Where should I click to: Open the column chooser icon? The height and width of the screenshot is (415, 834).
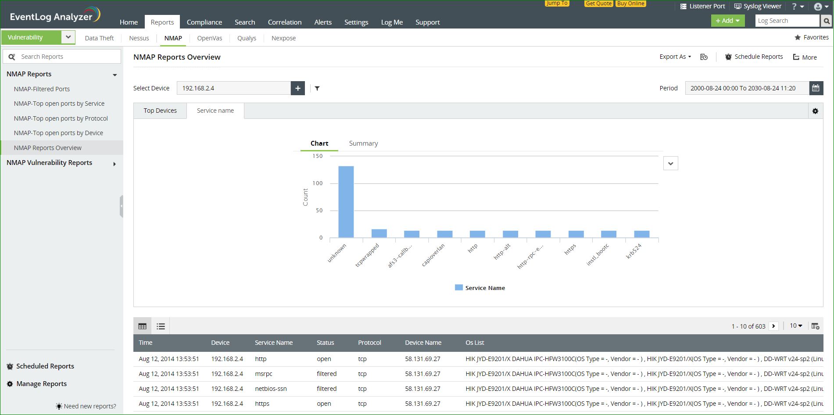815,326
